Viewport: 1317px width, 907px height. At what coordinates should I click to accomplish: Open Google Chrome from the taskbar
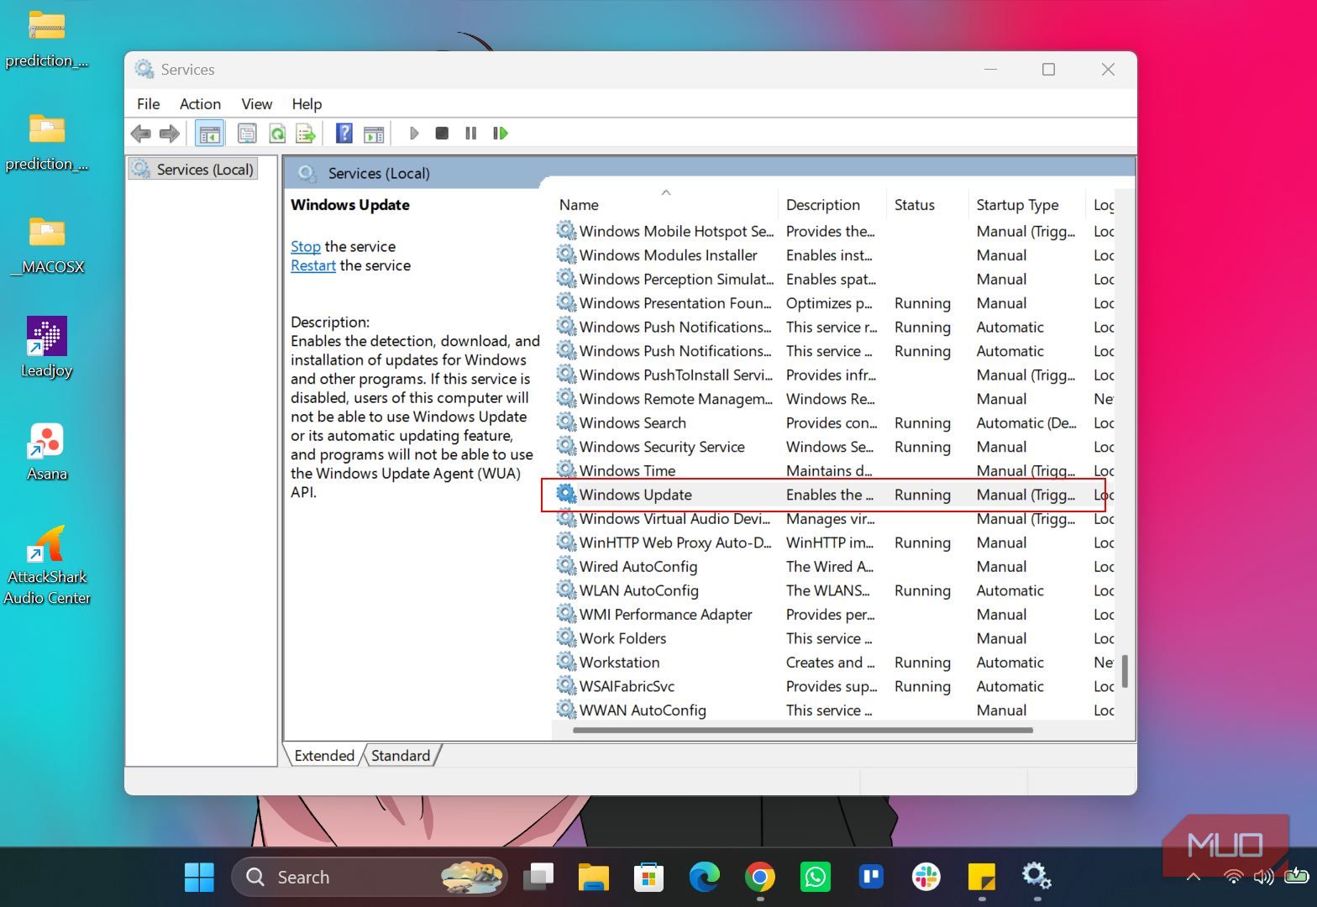tap(759, 877)
